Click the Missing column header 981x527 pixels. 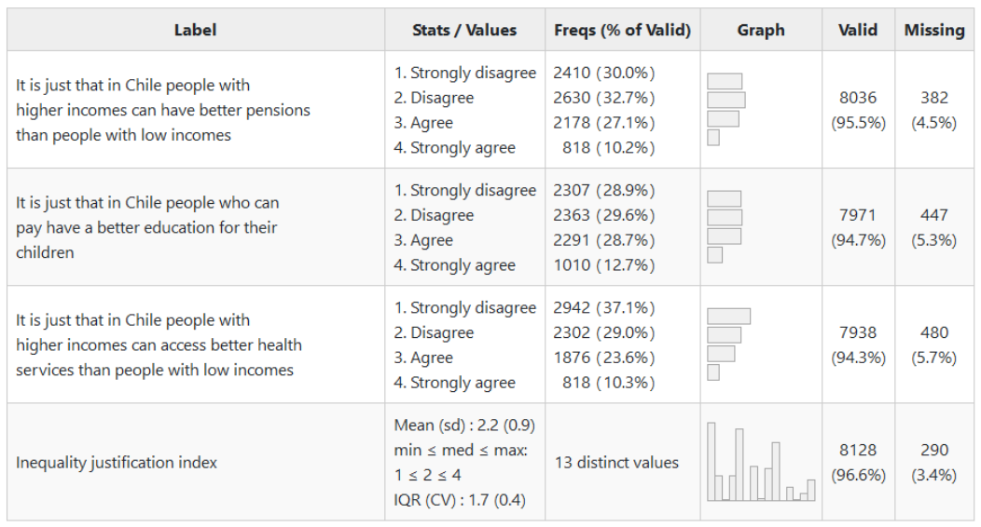coord(933,30)
